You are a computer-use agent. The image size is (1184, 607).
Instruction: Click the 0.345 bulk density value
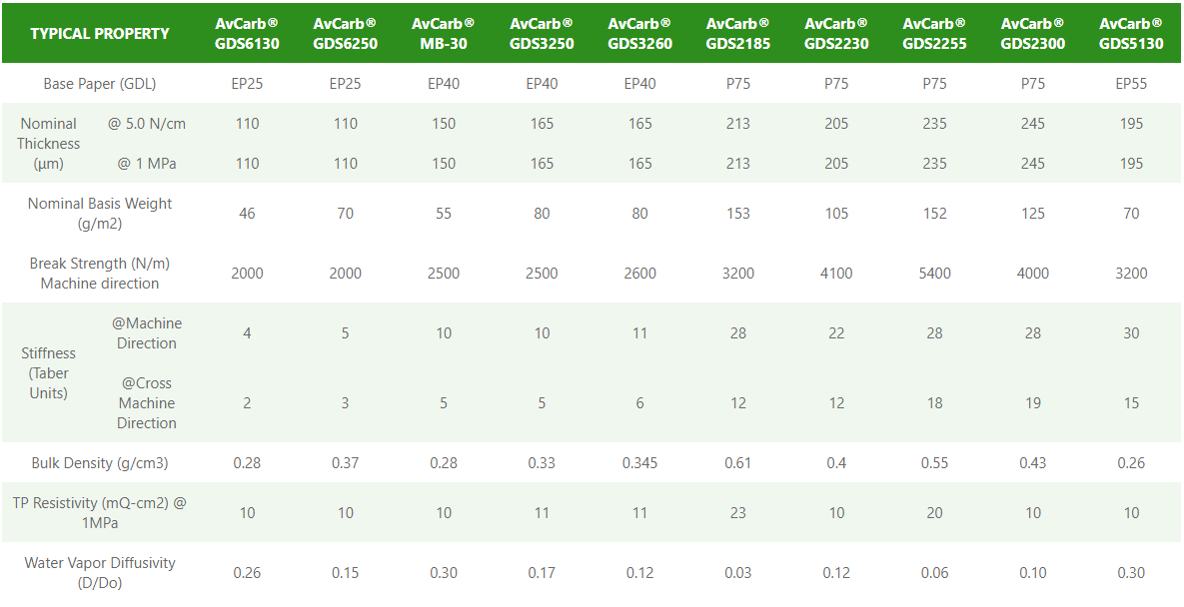(639, 463)
